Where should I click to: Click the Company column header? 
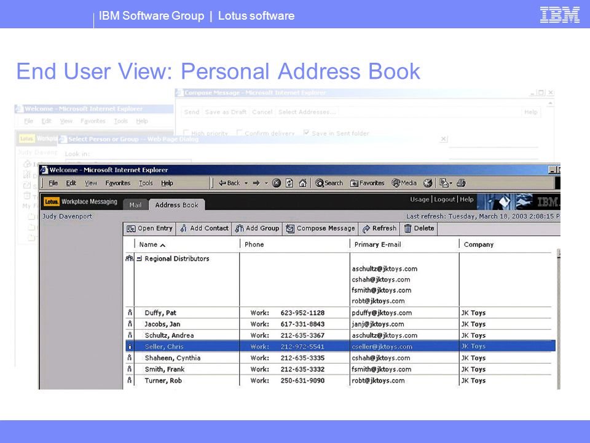(479, 244)
